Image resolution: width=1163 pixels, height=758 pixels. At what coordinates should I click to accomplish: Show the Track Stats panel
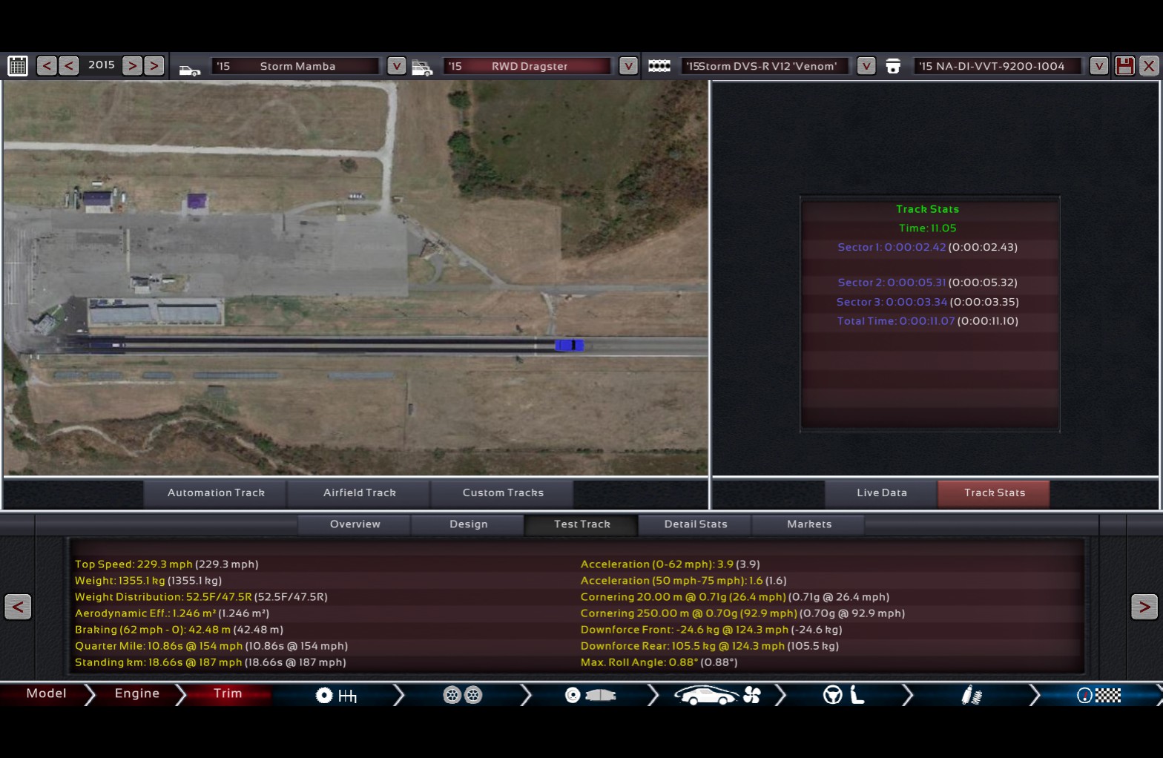(994, 493)
